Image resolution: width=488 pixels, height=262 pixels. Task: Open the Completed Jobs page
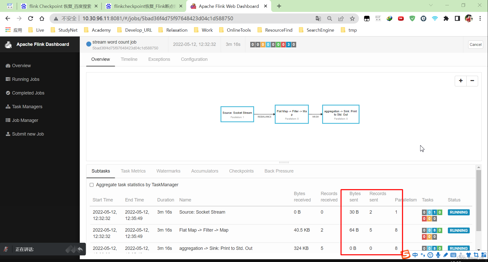[28, 93]
